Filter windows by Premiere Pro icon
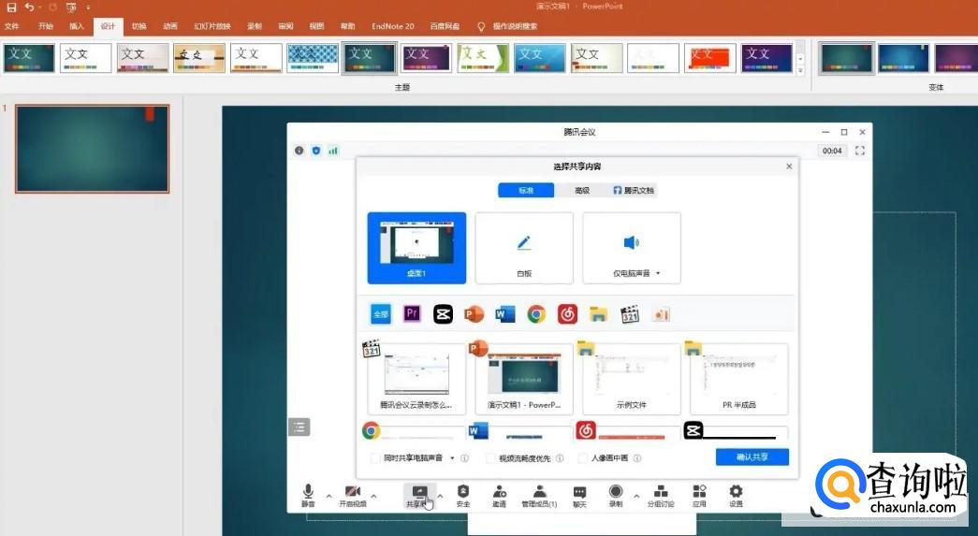Screen dimensions: 978x536 412,313
